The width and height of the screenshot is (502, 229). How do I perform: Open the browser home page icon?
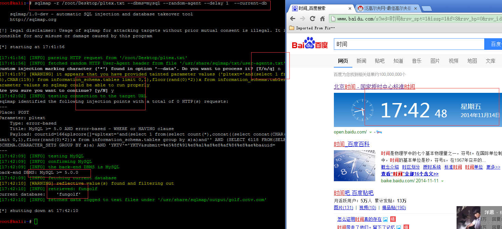(x=322, y=19)
